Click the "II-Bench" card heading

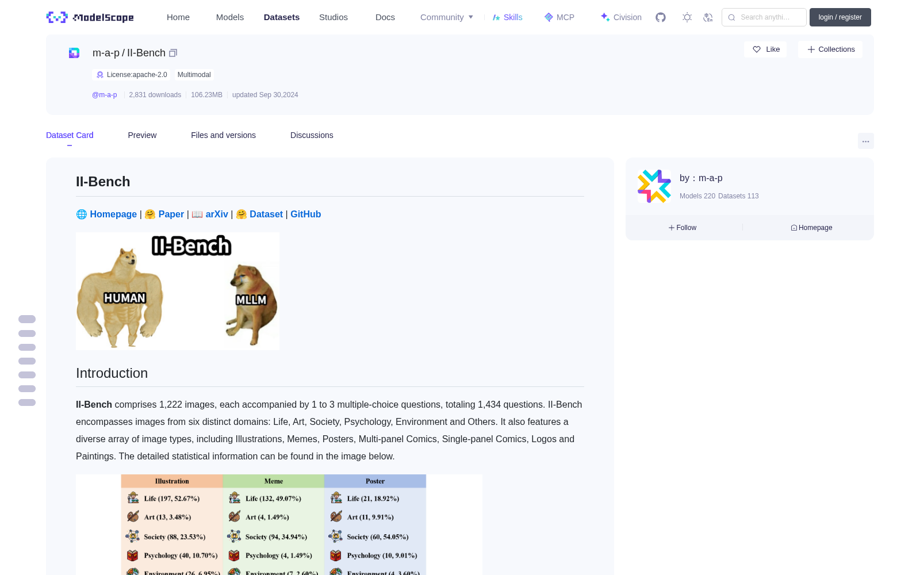103,182
